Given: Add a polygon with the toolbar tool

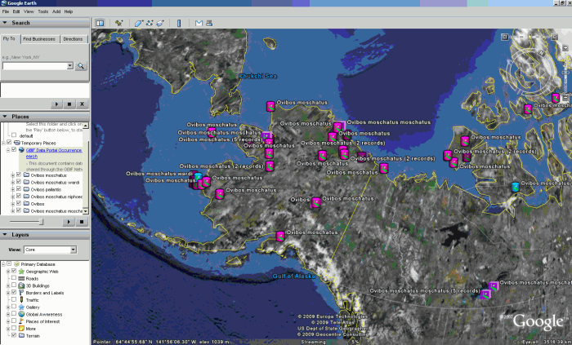Looking at the screenshot, I should click(x=139, y=24).
